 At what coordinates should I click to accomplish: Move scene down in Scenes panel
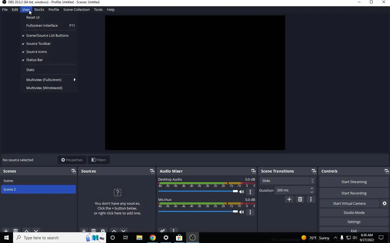36,231
